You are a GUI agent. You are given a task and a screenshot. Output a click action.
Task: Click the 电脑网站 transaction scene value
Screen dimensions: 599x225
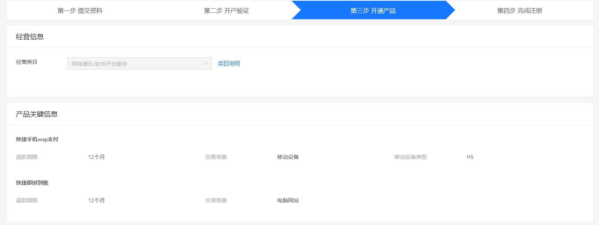pos(288,200)
